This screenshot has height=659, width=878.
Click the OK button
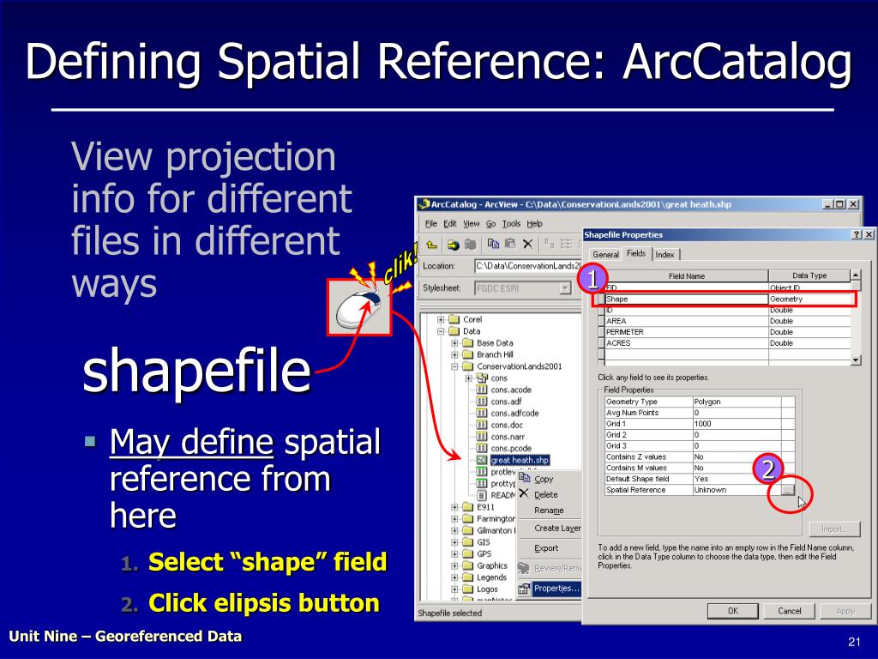(x=732, y=611)
